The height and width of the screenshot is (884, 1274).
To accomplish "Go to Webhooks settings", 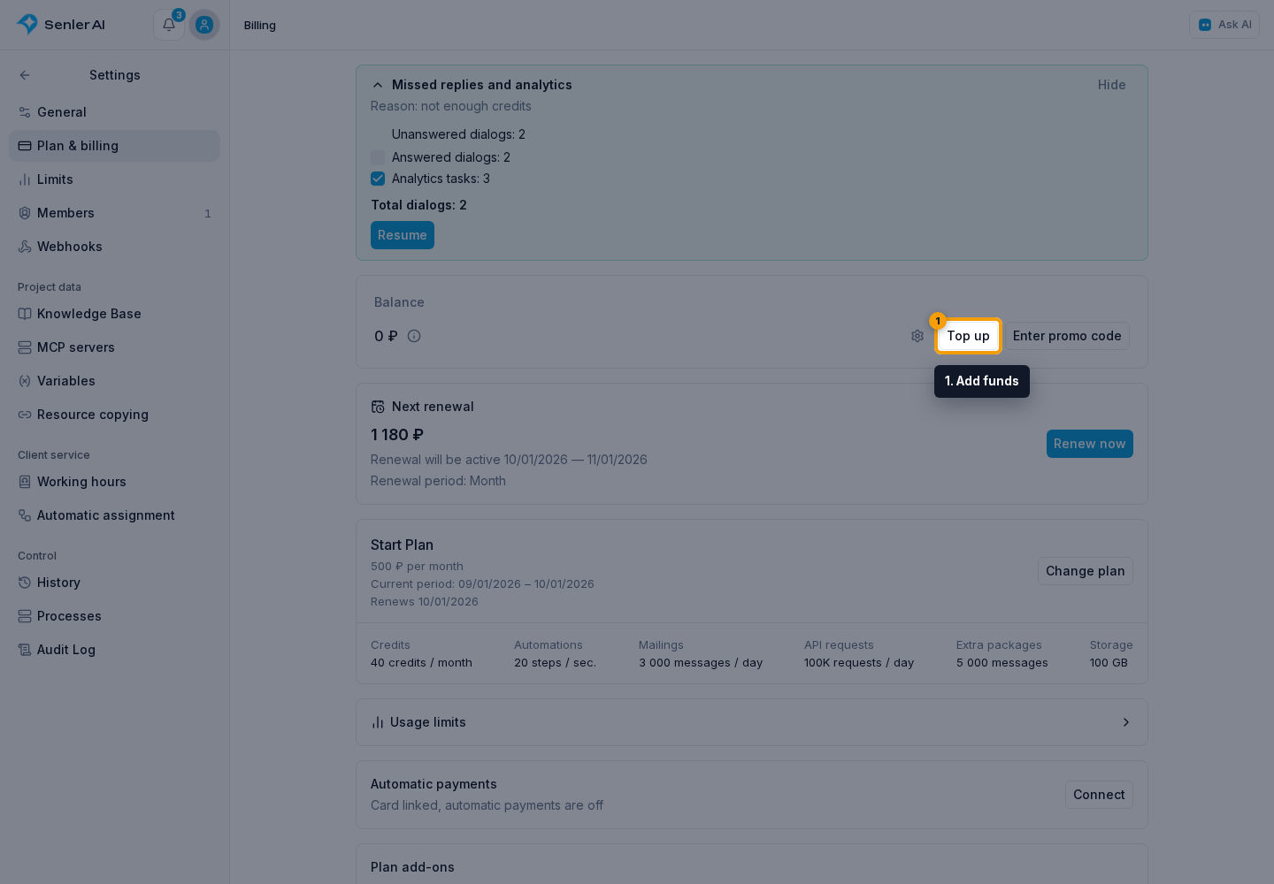I will (114, 247).
